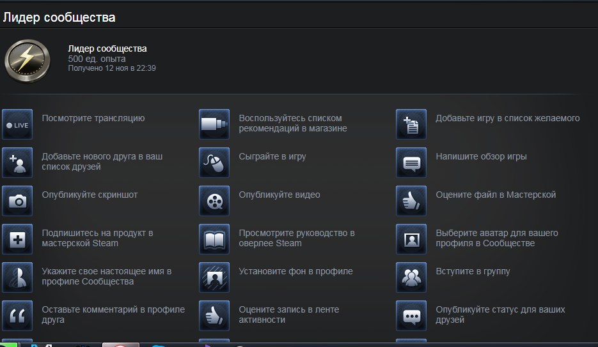Click 'Опубликуйте статус для ваших друзей'
The height and width of the screenshot is (347, 598).
(500, 314)
